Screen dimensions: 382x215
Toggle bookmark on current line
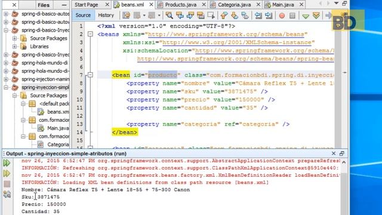pos(245,16)
